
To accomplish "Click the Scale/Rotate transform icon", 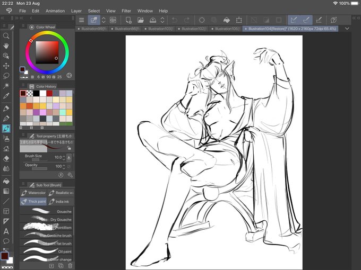I will 239,20.
